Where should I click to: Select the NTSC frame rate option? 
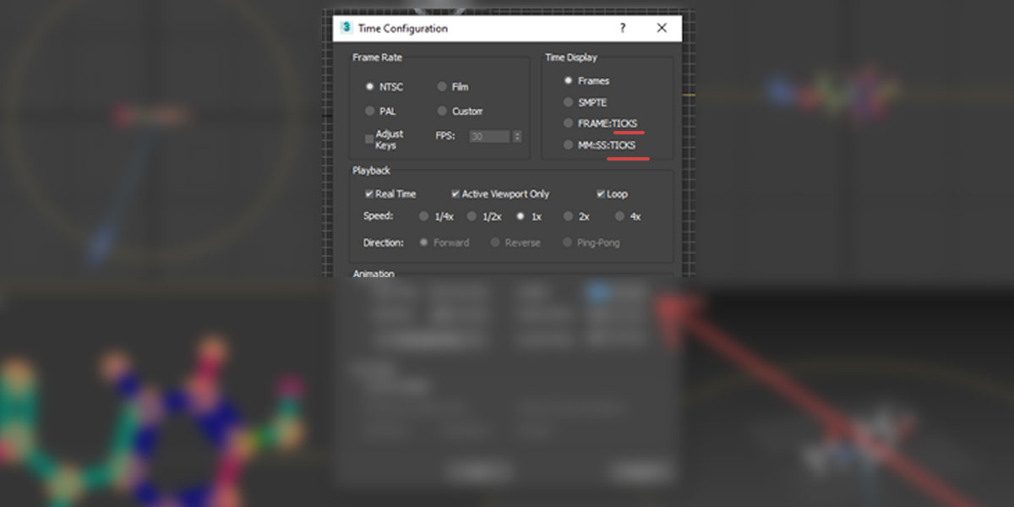point(370,86)
